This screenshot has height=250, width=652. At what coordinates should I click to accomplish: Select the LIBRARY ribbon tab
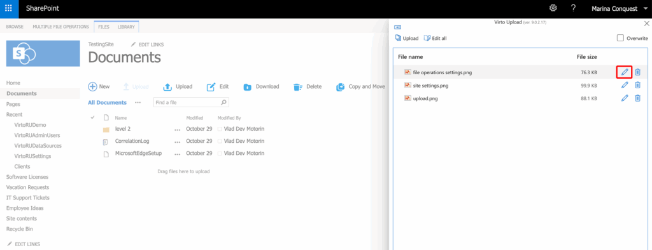pyautogui.click(x=126, y=27)
